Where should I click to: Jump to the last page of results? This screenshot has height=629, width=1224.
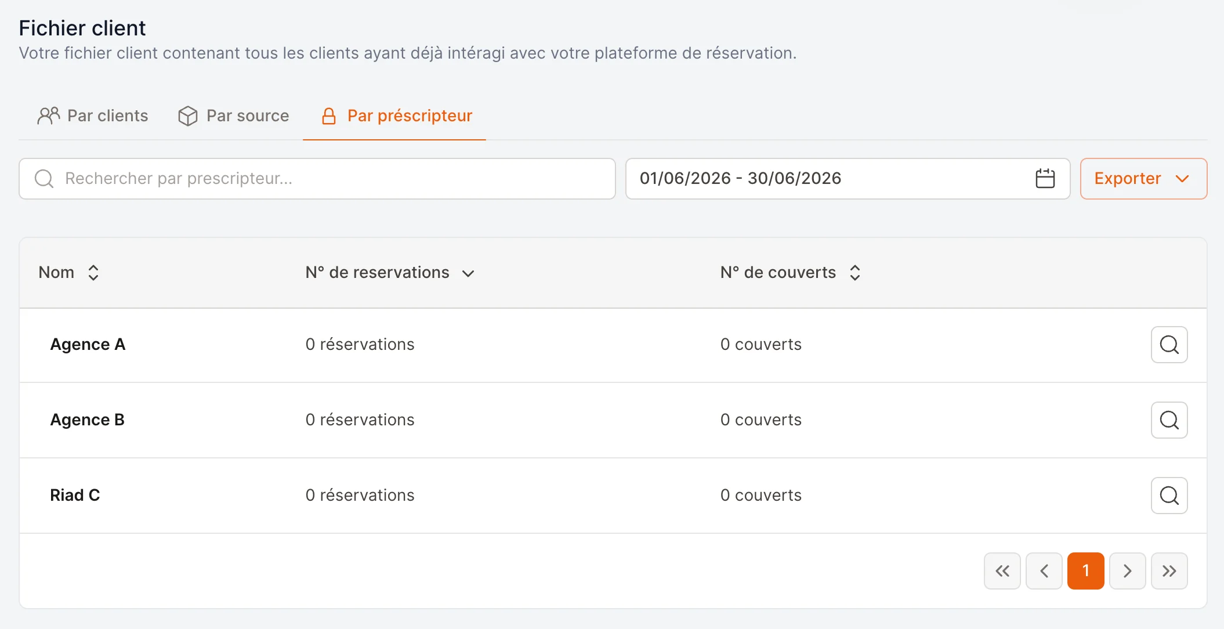point(1169,571)
